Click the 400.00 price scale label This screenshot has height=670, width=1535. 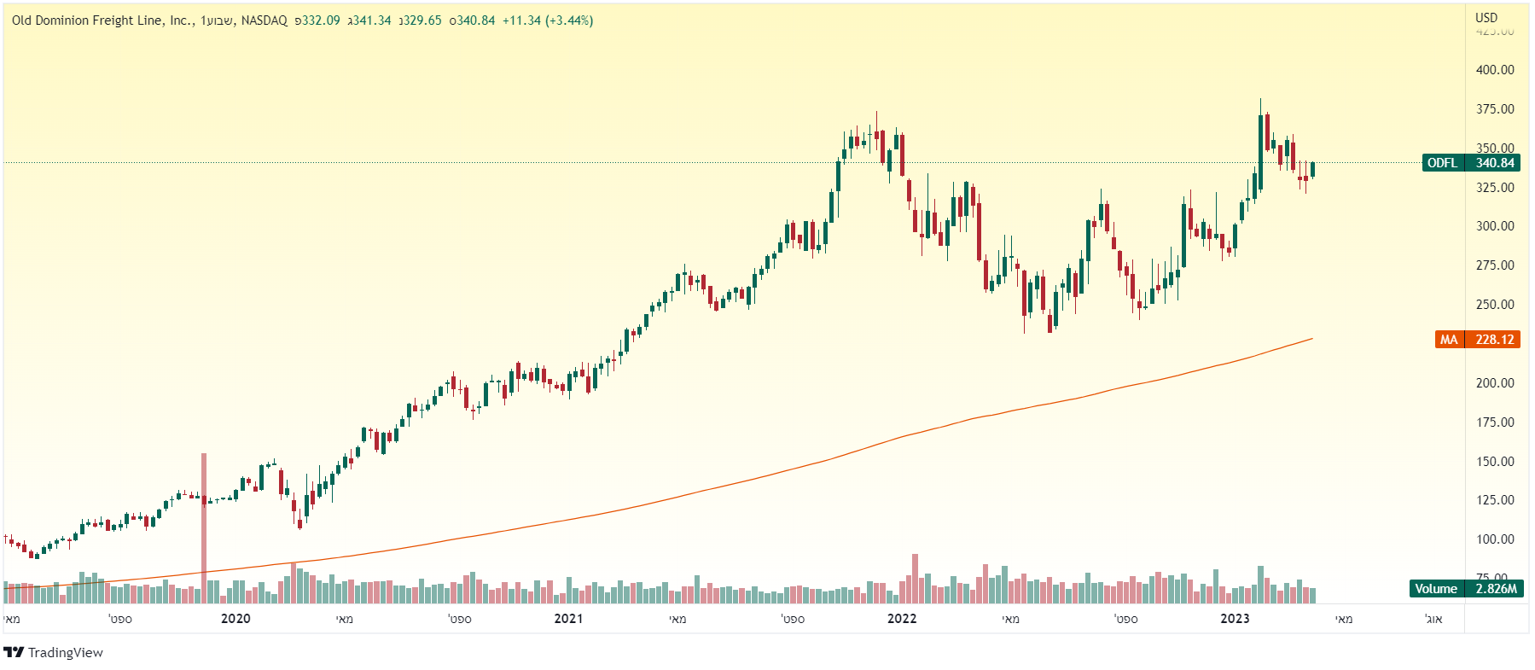tap(1495, 70)
